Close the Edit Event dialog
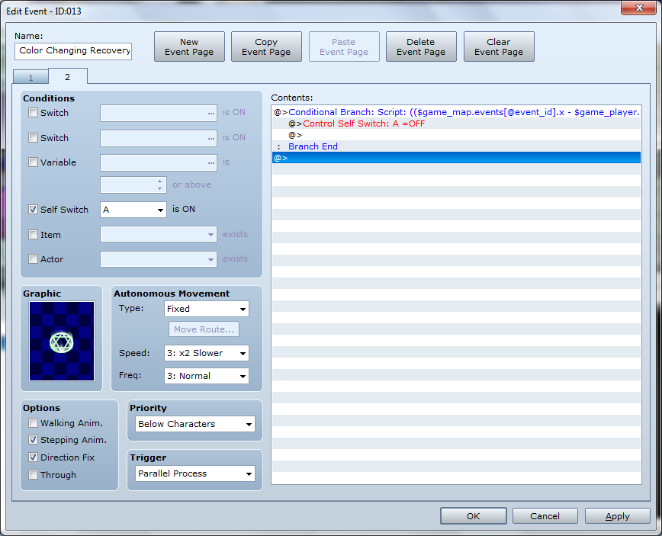Viewport: 662px width, 536px height. coord(639,8)
